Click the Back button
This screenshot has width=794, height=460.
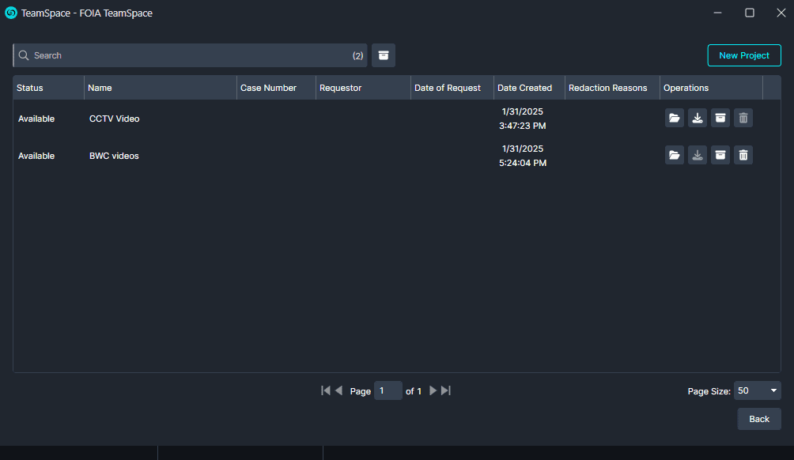758,419
